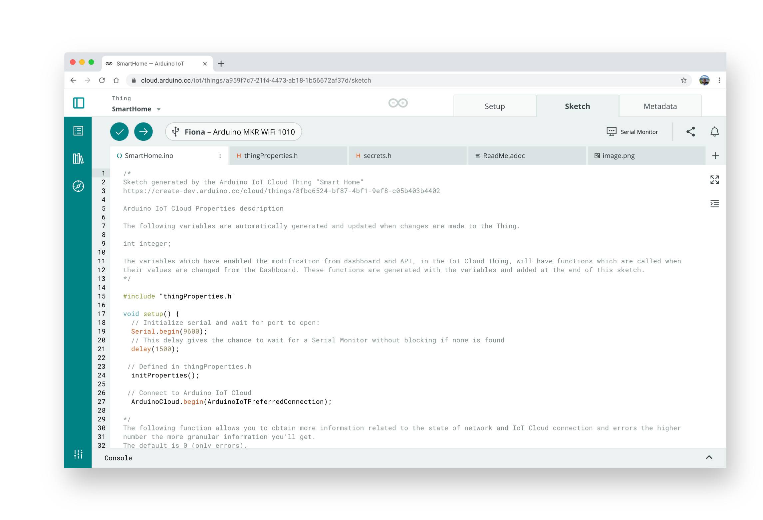Toggle the left navigation sidebar panel

(x=79, y=103)
